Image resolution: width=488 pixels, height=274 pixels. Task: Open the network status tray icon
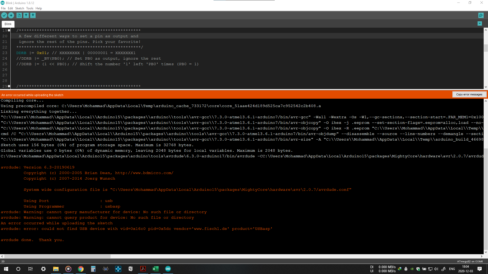(x=430, y=269)
